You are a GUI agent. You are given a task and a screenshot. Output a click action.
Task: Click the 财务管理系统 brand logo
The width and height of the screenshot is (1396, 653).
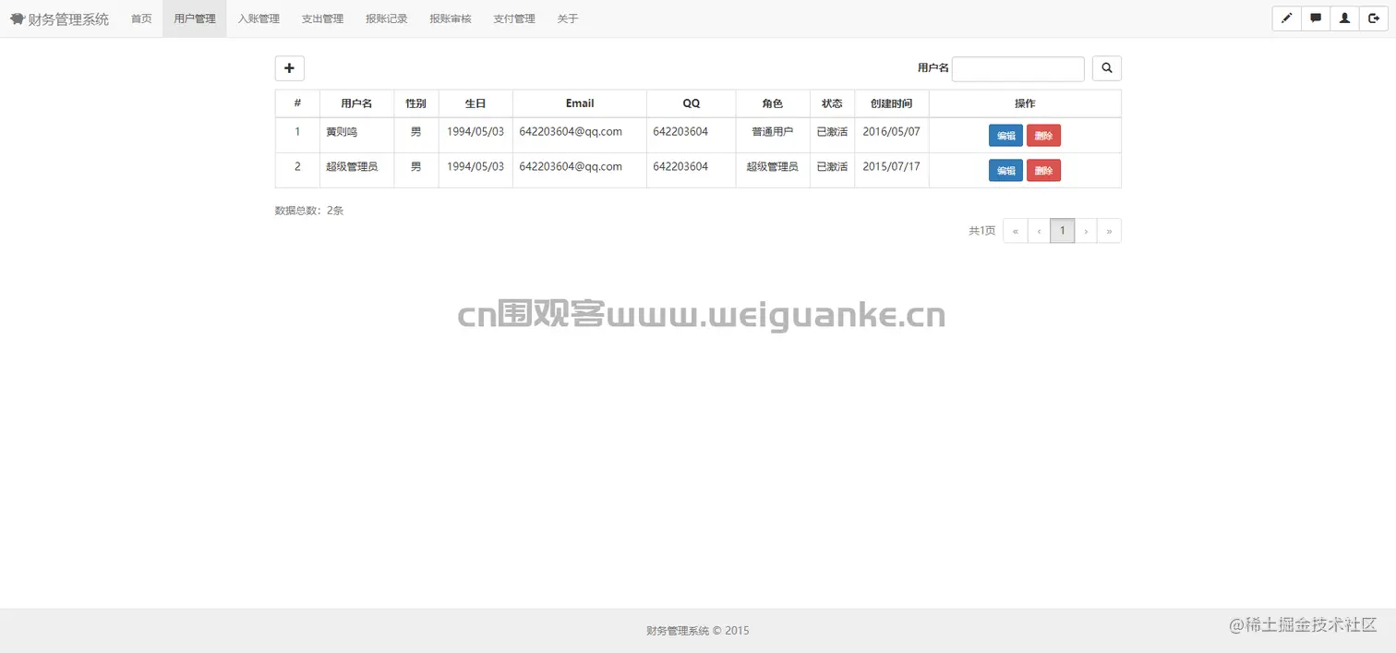(x=59, y=18)
